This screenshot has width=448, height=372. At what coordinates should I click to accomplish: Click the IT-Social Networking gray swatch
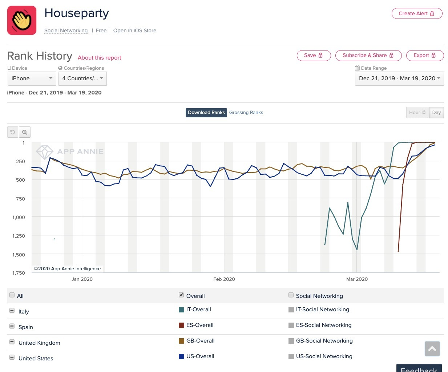(x=291, y=310)
